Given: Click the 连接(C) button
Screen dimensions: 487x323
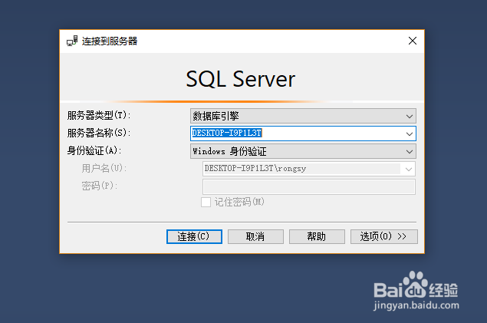Looking at the screenshot, I should click(194, 236).
